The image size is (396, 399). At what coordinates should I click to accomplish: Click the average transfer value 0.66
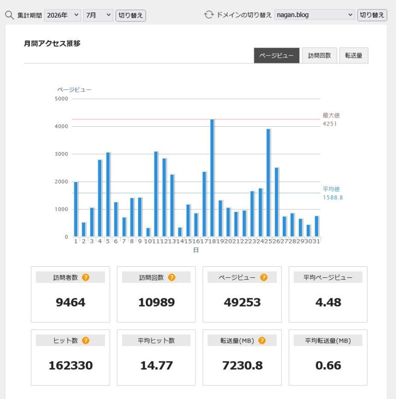point(328,366)
